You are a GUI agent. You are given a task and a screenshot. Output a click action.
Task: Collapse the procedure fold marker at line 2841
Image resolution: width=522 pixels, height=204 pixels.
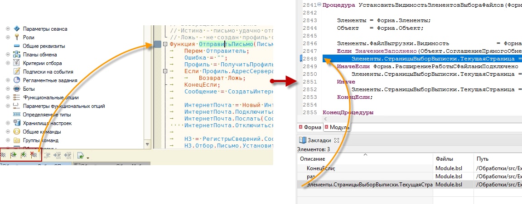pyautogui.click(x=319, y=5)
